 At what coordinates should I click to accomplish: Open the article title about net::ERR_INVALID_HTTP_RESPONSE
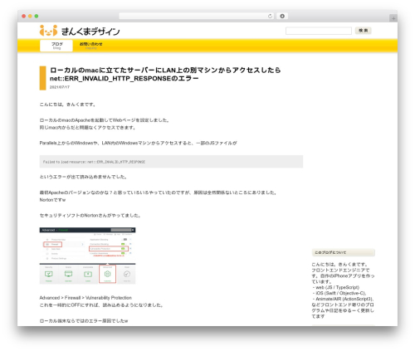[165, 74]
